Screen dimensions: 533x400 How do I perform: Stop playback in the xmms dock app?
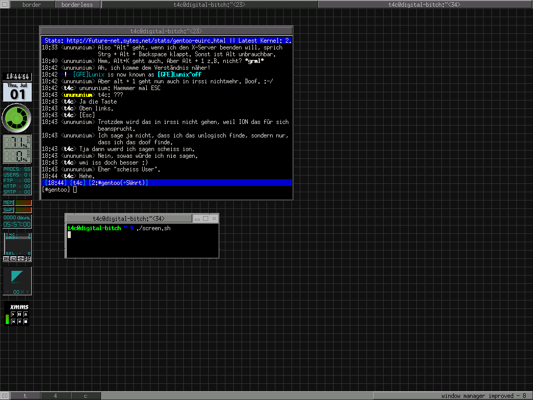point(26,321)
